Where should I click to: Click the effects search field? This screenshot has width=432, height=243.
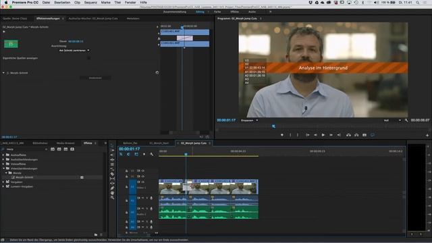tap(26, 149)
